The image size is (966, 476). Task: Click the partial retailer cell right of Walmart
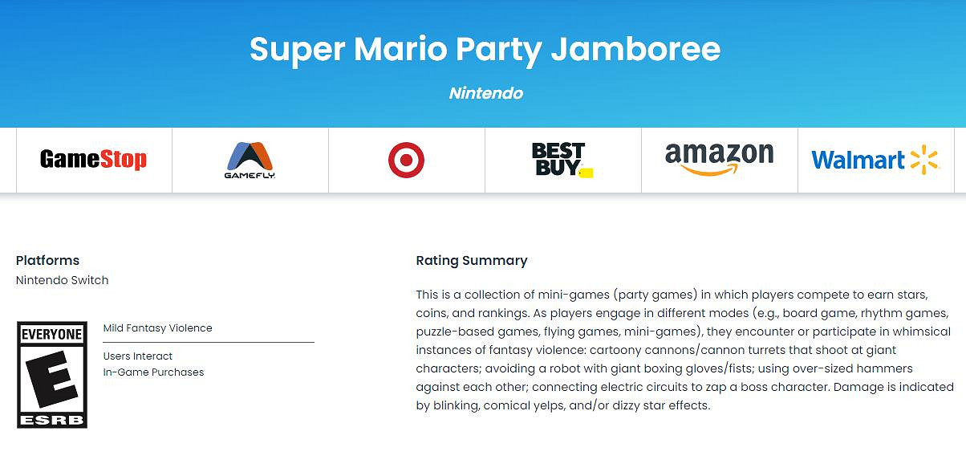point(960,160)
